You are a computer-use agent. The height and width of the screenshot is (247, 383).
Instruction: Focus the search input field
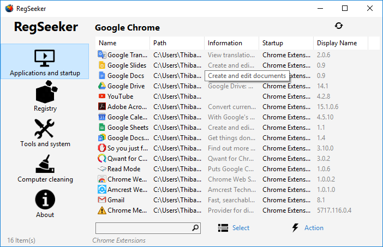click(x=148, y=228)
